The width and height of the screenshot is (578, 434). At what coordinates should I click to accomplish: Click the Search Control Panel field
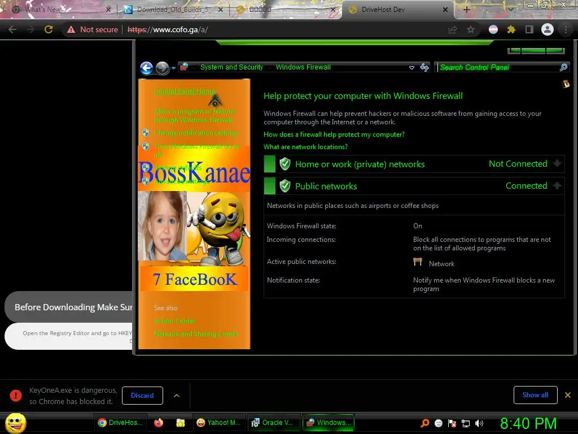coord(498,67)
